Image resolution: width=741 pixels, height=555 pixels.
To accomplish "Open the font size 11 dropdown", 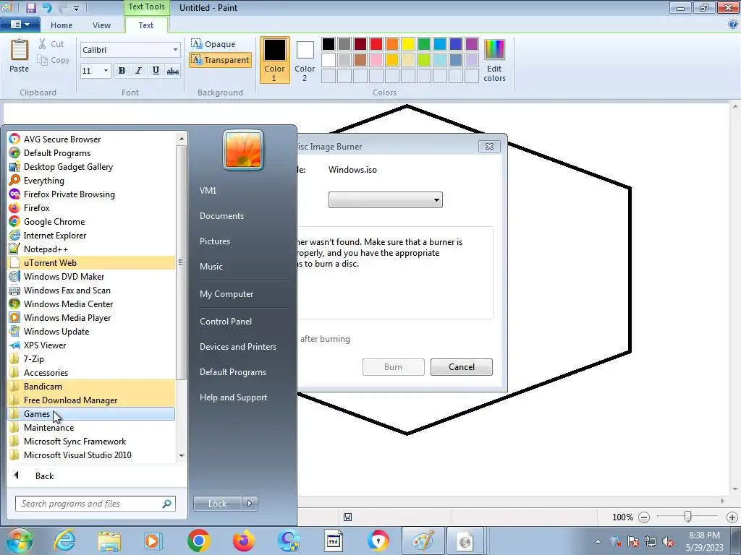I will point(106,71).
